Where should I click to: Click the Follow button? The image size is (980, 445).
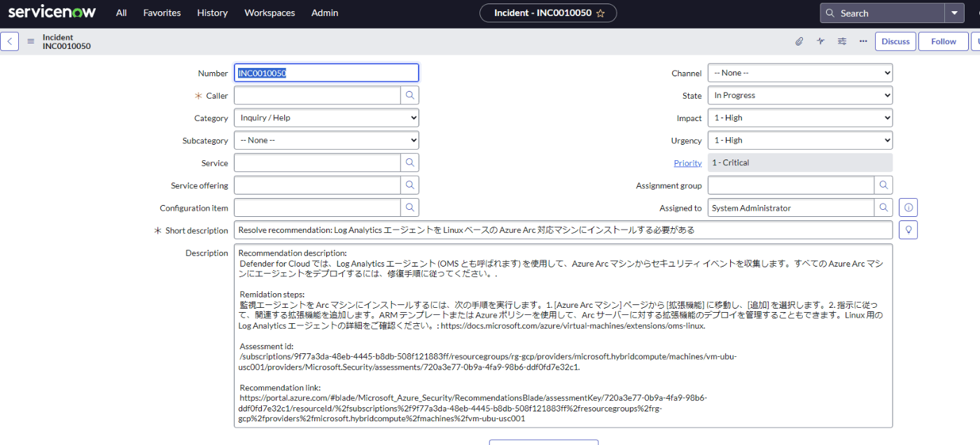(x=943, y=41)
